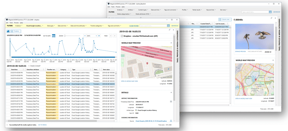Zoom in timeline with plus button

pos(99,36)
